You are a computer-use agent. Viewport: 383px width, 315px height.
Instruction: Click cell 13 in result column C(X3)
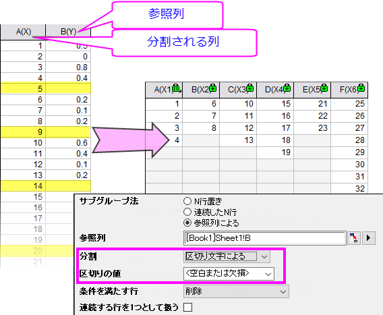pos(238,140)
